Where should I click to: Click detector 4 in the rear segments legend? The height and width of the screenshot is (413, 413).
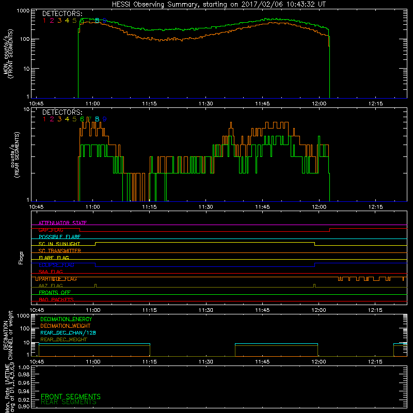tap(67, 119)
